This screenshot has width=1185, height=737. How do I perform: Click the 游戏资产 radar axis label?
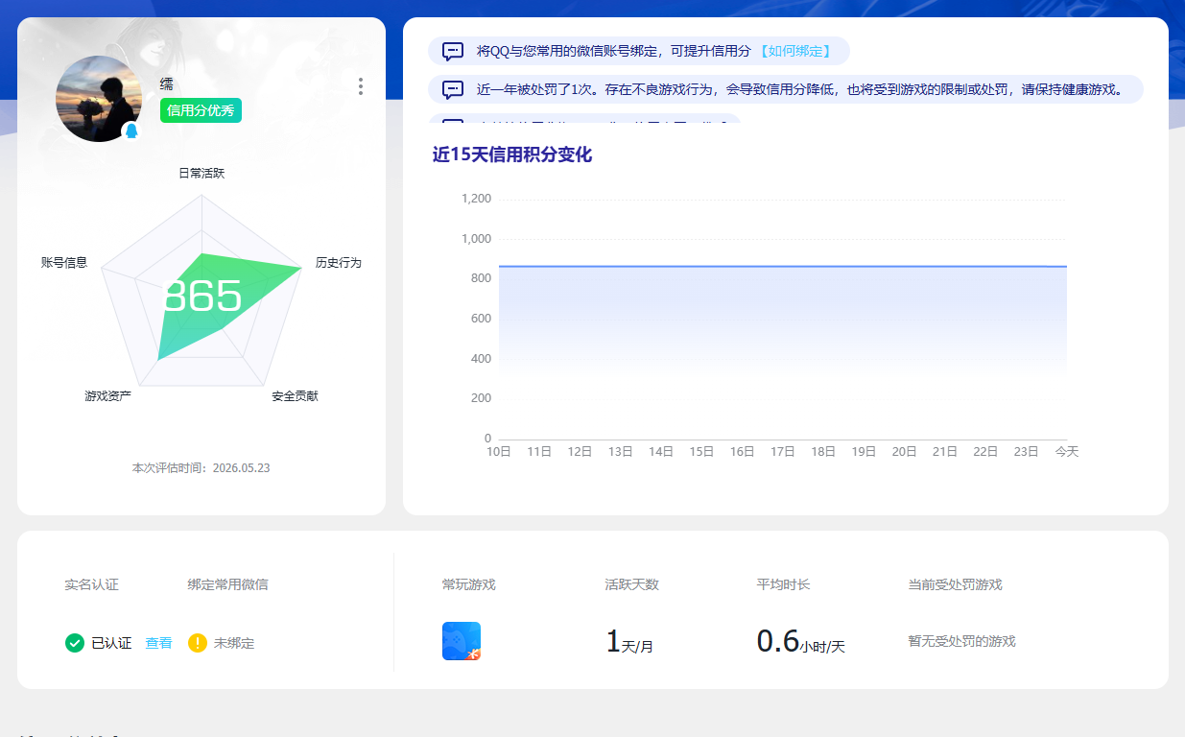pyautogui.click(x=107, y=395)
